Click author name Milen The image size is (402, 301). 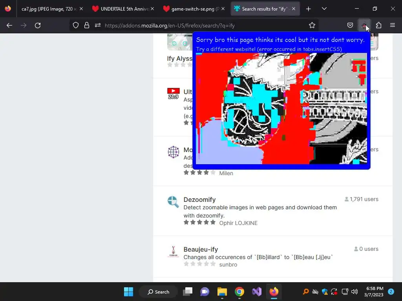(226, 173)
